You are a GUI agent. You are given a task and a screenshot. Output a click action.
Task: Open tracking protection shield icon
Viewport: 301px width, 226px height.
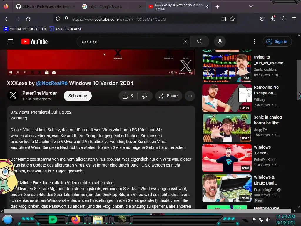point(58,19)
